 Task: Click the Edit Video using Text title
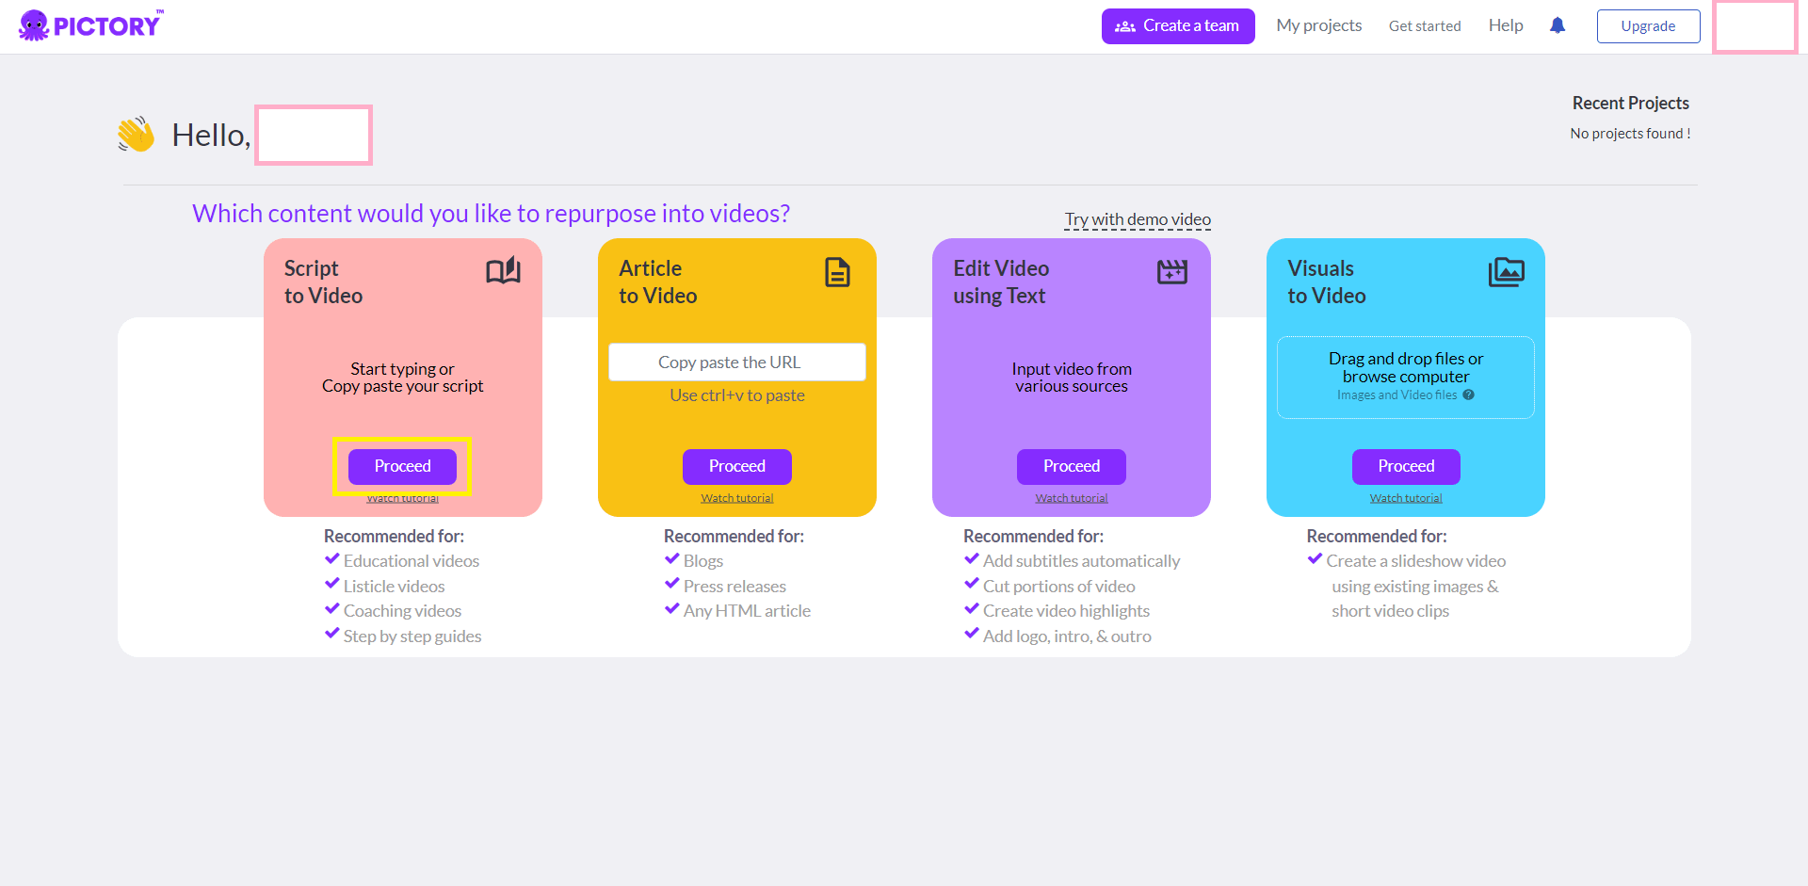[1001, 282]
